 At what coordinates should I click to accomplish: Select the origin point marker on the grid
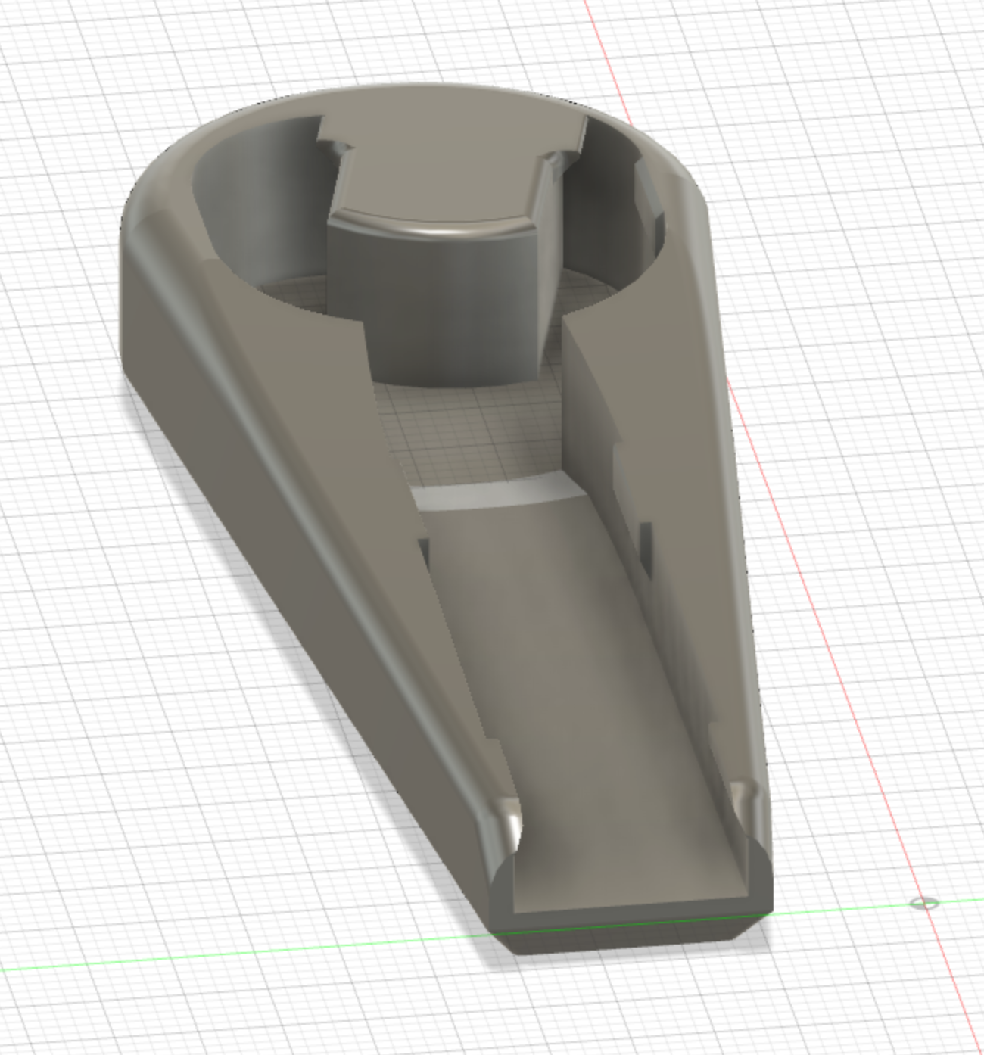(x=924, y=902)
